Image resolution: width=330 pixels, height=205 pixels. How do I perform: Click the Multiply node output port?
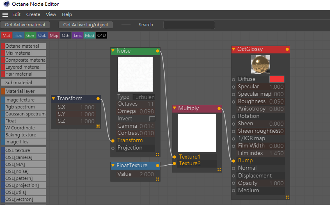click(x=219, y=108)
